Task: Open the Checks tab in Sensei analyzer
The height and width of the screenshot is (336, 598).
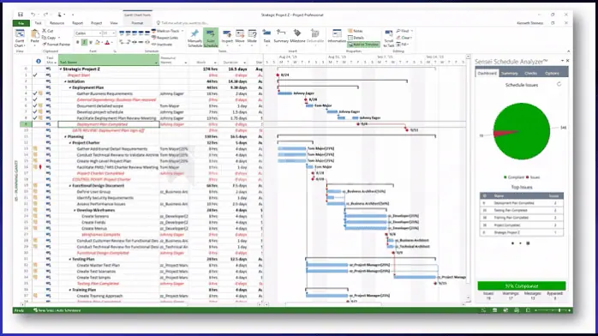Action: pyautogui.click(x=531, y=73)
